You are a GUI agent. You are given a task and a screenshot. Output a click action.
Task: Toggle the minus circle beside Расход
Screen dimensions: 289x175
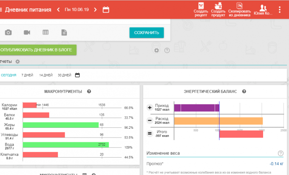(150, 121)
